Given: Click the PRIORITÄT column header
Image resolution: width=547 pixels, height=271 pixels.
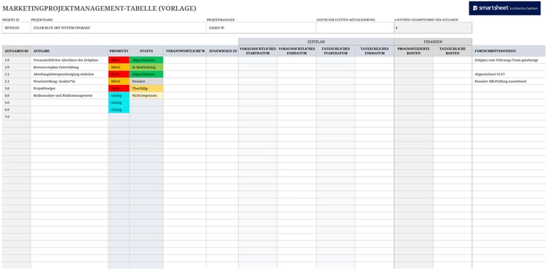Looking at the screenshot, I should tap(119, 51).
